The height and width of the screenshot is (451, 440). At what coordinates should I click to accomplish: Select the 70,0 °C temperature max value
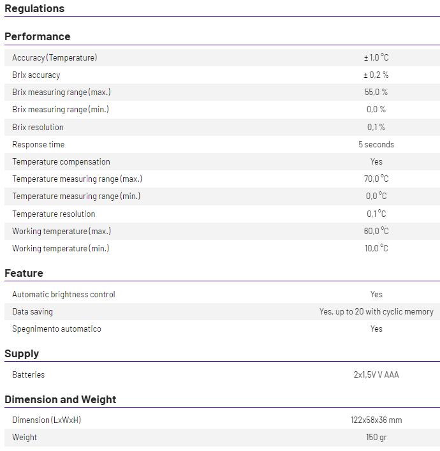376,179
